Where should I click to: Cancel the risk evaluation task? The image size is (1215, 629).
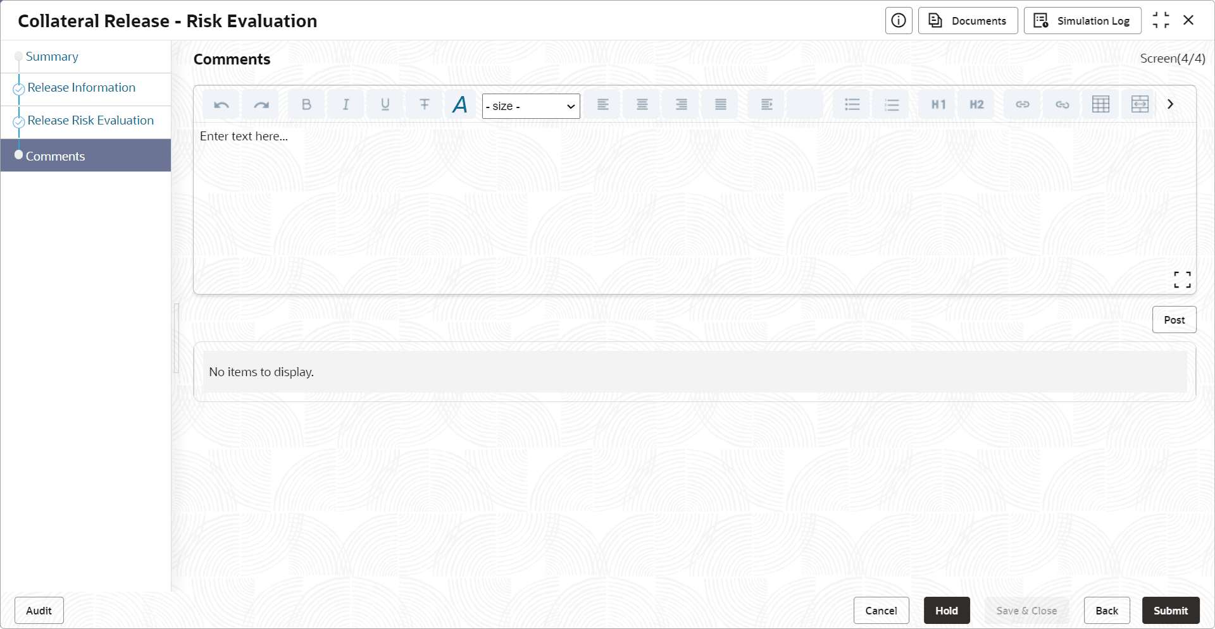pos(881,611)
